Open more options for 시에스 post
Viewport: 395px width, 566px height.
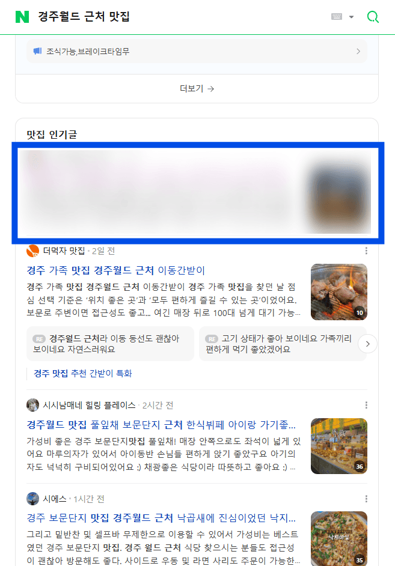(366, 499)
